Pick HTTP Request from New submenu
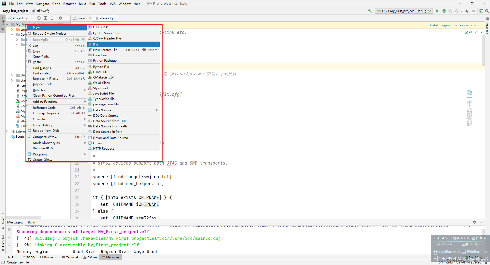The image size is (490, 265). click(x=124, y=149)
